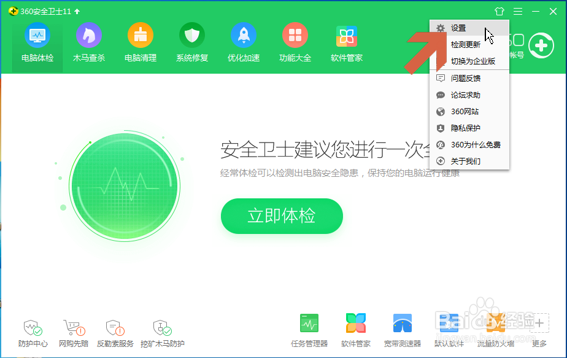
Task: Select 检测更新 in the menu
Action: tap(469, 45)
